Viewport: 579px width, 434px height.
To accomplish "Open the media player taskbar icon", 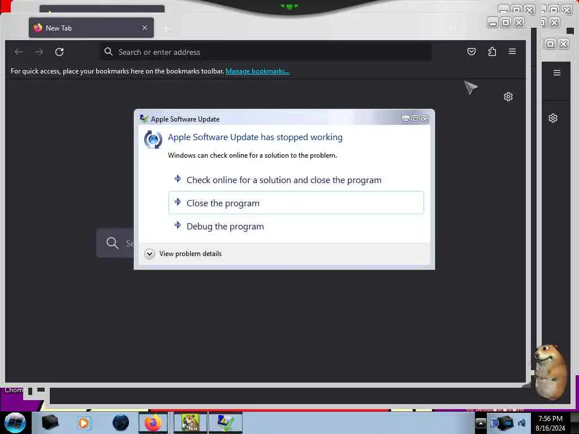I will coord(84,423).
